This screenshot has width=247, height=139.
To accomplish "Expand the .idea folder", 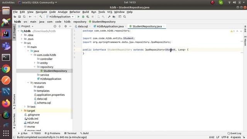I will click(22, 35).
